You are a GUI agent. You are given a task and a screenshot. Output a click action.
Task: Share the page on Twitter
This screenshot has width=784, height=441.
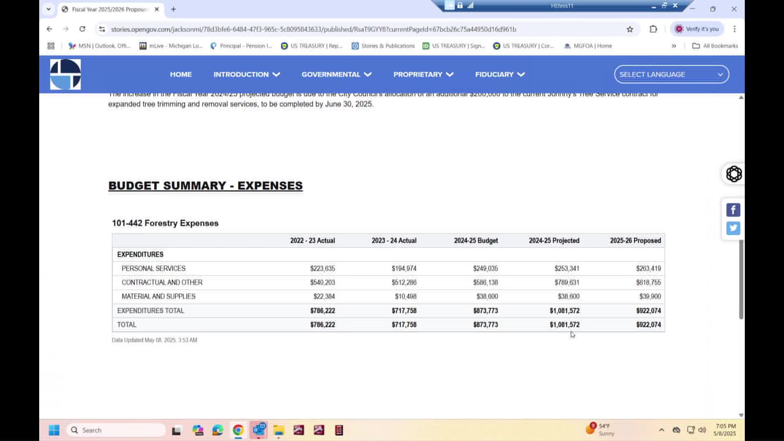click(x=733, y=228)
